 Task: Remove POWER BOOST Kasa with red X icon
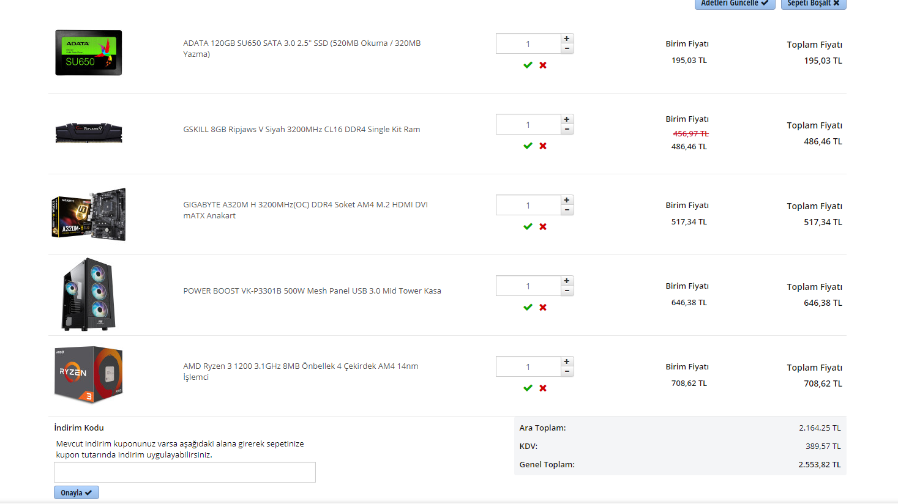(x=543, y=307)
